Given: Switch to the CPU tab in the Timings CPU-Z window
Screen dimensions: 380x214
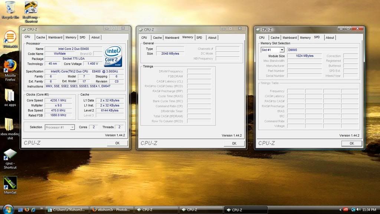Looking at the screenshot, I should click(x=144, y=38).
